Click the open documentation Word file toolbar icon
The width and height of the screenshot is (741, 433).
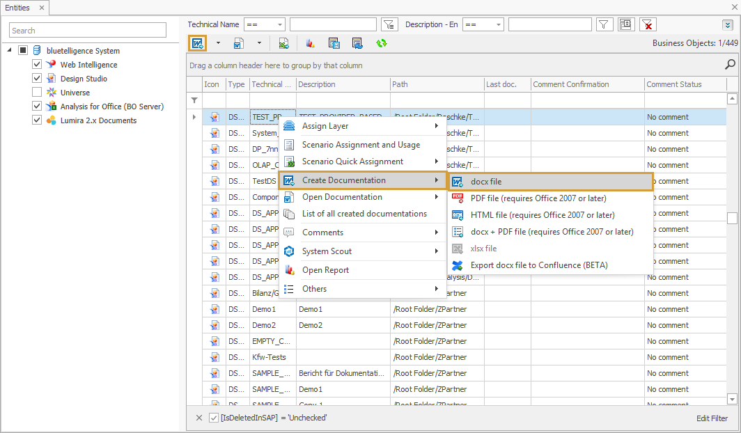[x=240, y=42]
